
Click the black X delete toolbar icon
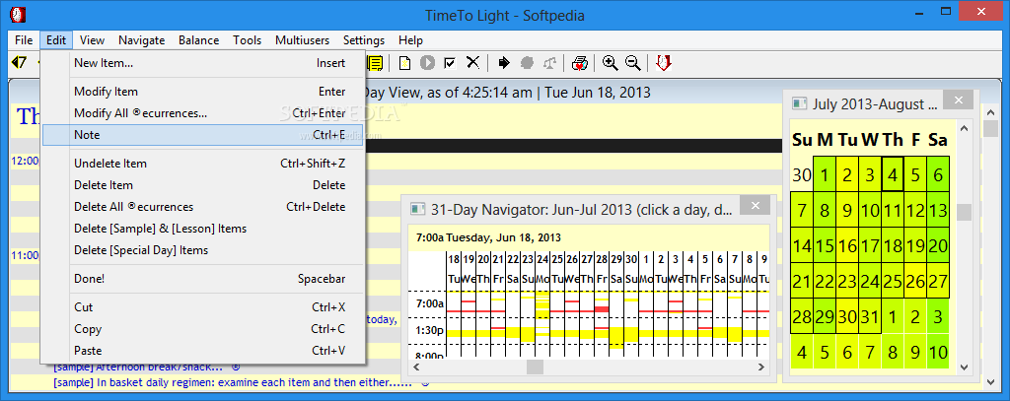pos(472,62)
